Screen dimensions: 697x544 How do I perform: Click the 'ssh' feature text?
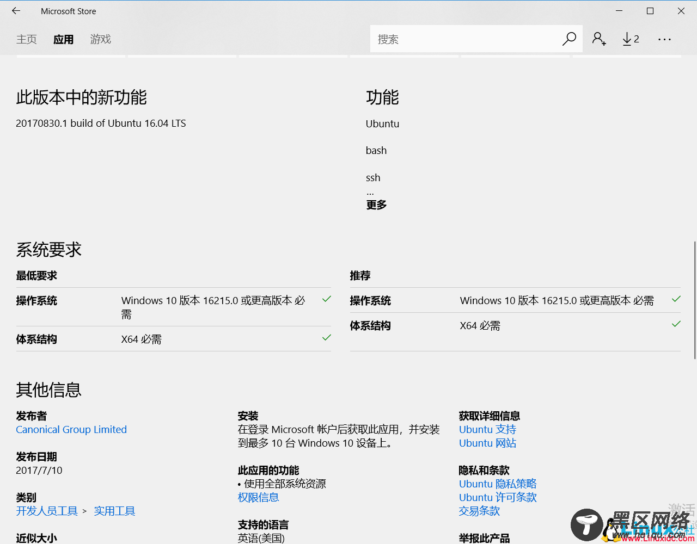pos(373,178)
